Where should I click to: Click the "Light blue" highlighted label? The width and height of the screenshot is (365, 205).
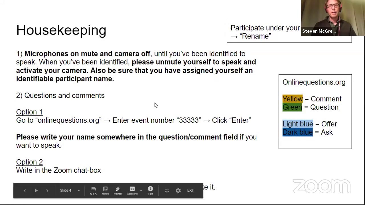click(298, 124)
